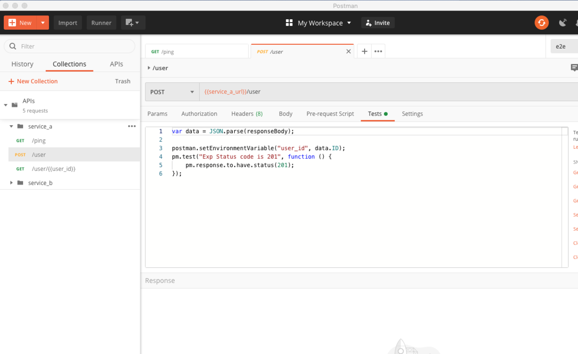The image size is (578, 354).
Task: Open service_a more options ellipsis
Action: click(131, 126)
